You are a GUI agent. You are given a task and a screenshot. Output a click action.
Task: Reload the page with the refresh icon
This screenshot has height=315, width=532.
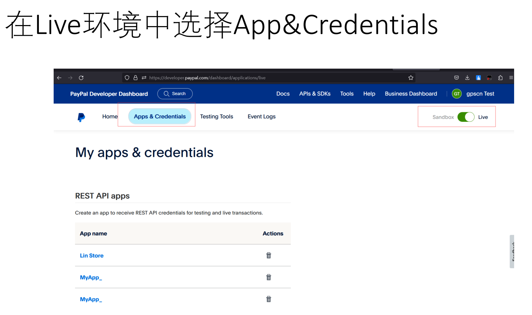coord(81,78)
